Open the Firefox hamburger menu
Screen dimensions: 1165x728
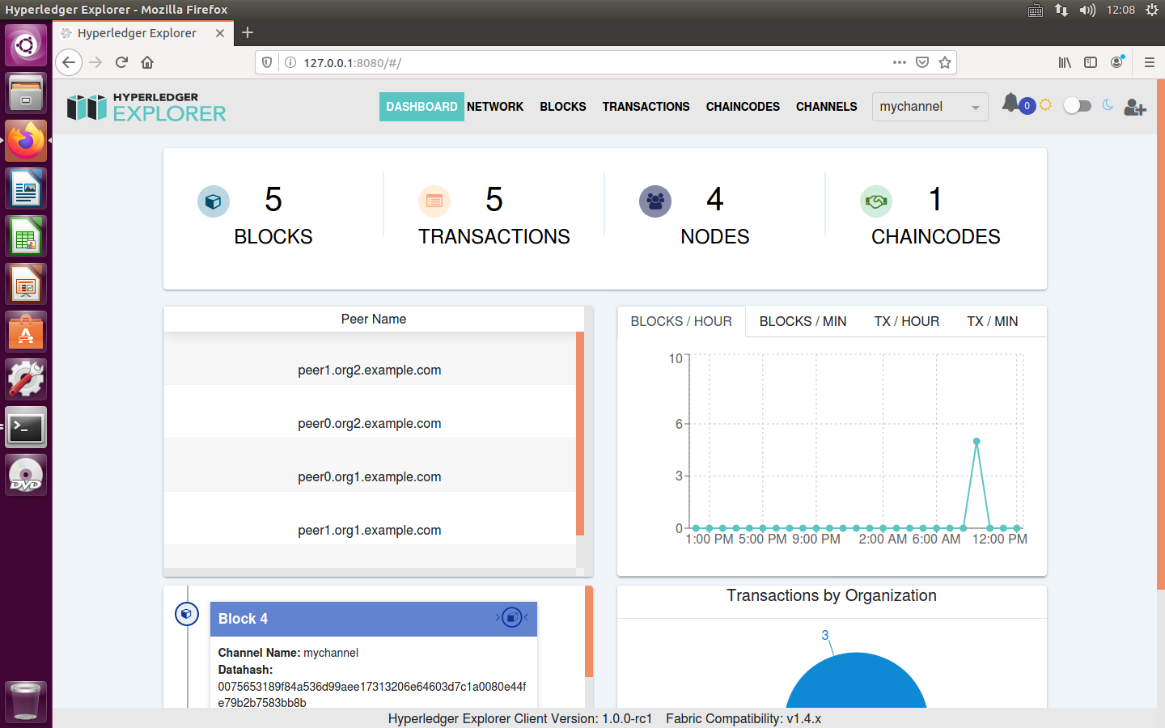[1149, 61]
